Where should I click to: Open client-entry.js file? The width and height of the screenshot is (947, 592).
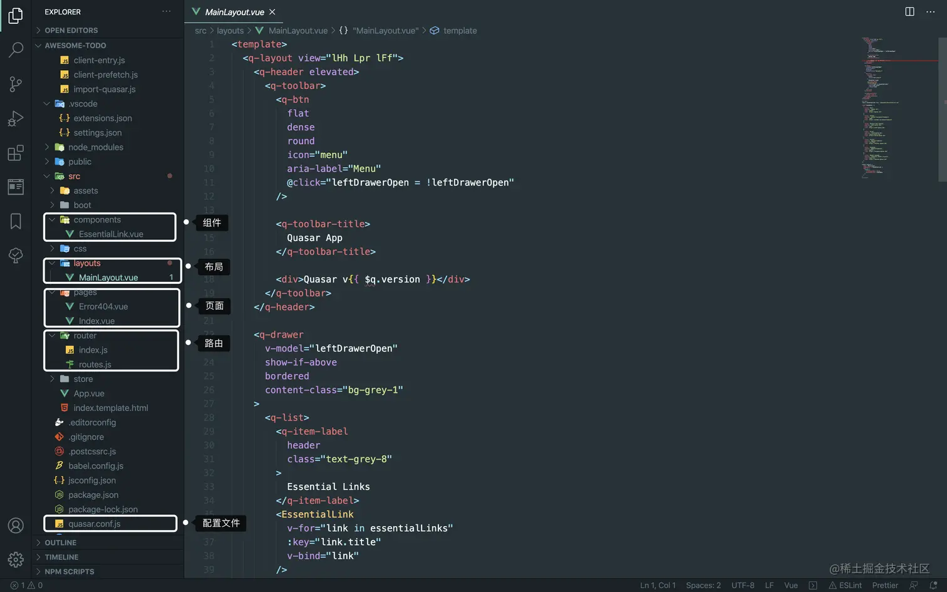(108, 60)
